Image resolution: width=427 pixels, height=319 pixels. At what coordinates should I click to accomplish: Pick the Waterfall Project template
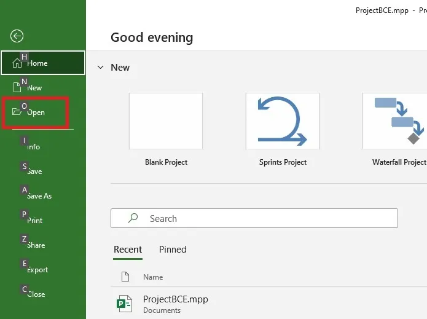coord(395,129)
